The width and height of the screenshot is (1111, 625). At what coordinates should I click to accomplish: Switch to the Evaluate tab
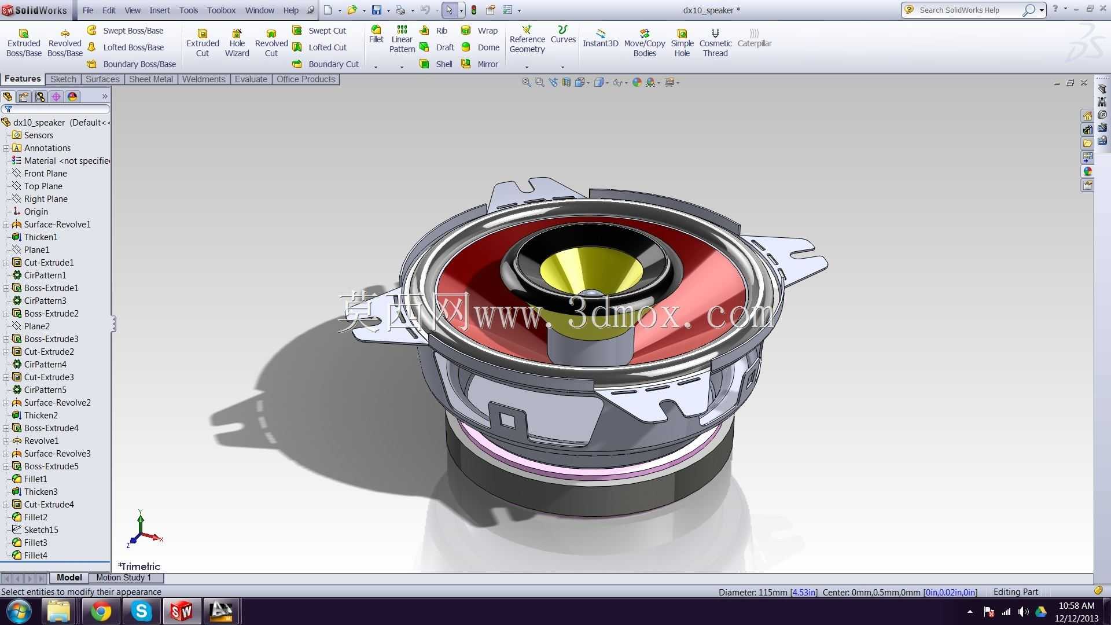(251, 79)
